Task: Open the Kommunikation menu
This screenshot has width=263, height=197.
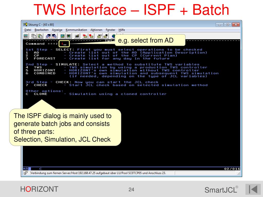Action: pyautogui.click(x=76, y=30)
